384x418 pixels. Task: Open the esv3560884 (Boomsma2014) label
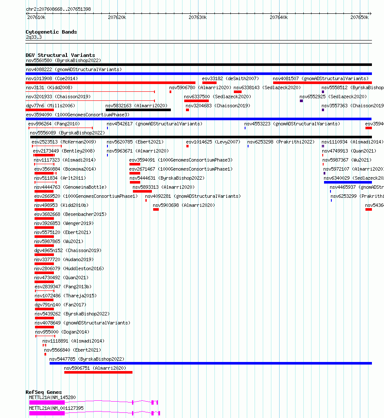pyautogui.click(x=65, y=169)
